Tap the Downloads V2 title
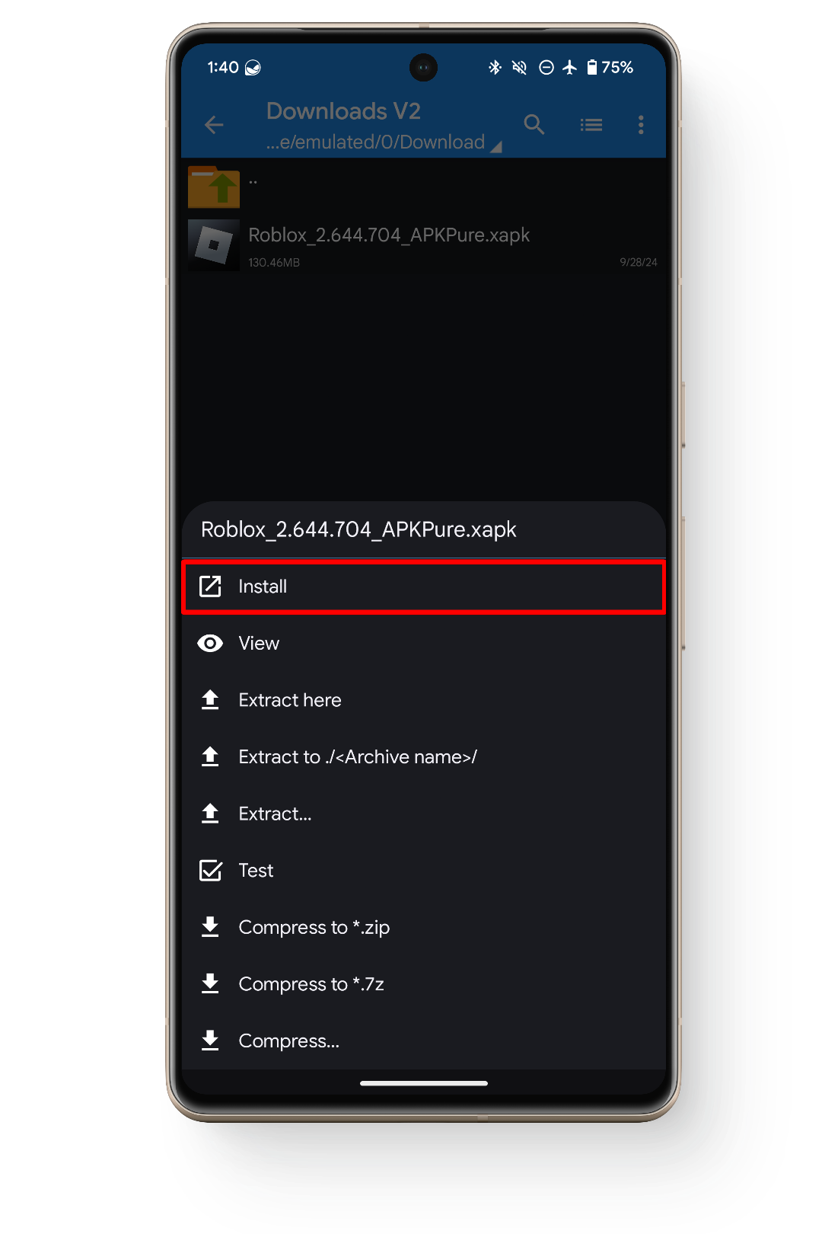 tap(343, 111)
